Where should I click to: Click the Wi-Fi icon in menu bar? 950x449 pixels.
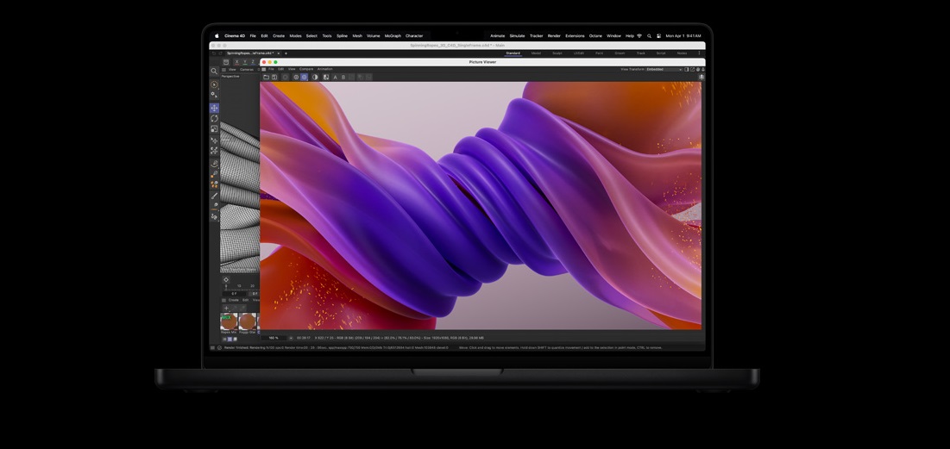point(639,35)
